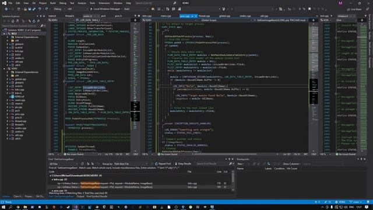Click the account badge icon labeled M
This screenshot has width=373, height=210.
(x=340, y=3)
